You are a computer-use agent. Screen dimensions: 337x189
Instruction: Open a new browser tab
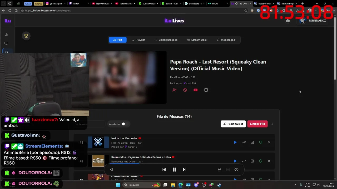303,4
